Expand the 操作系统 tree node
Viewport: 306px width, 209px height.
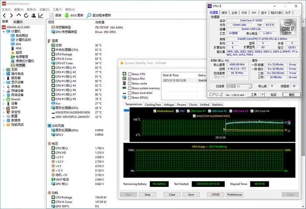pos(3,74)
